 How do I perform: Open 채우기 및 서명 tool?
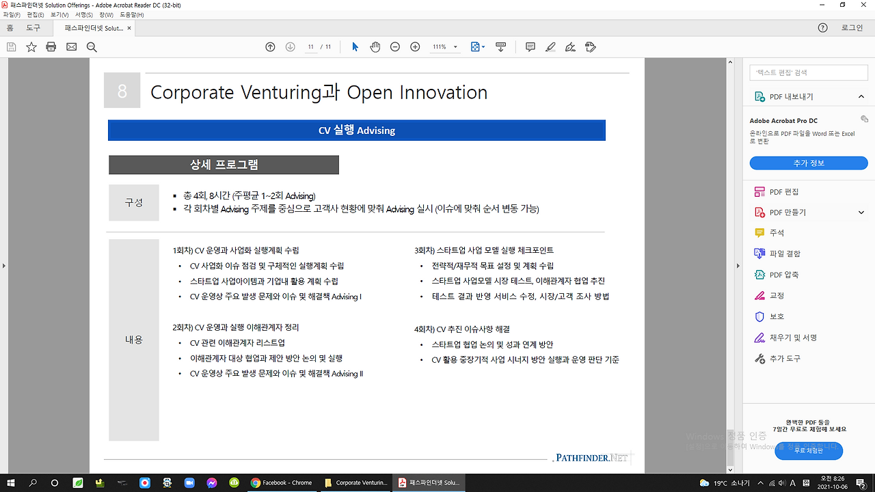[x=785, y=338]
